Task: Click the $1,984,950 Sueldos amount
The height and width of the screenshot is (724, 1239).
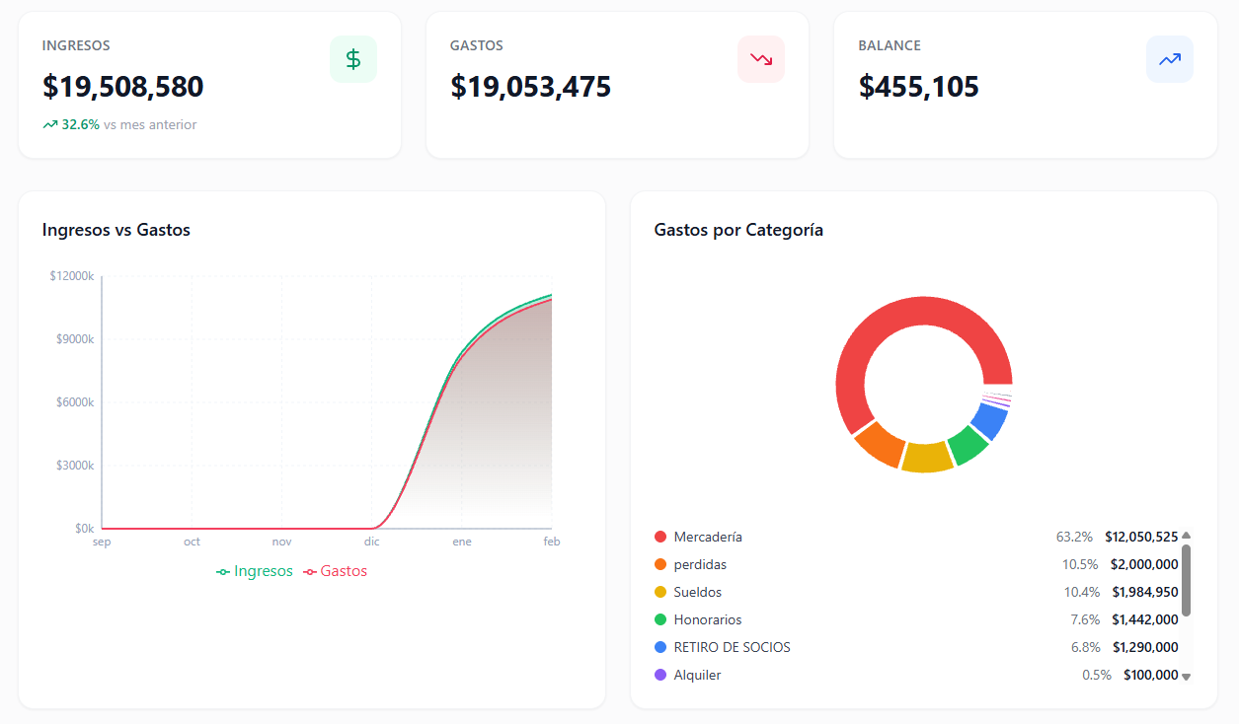Action: point(1145,592)
